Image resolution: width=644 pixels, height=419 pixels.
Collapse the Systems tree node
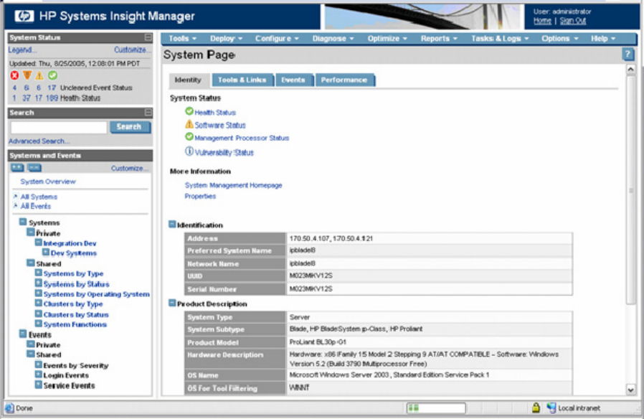click(23, 222)
